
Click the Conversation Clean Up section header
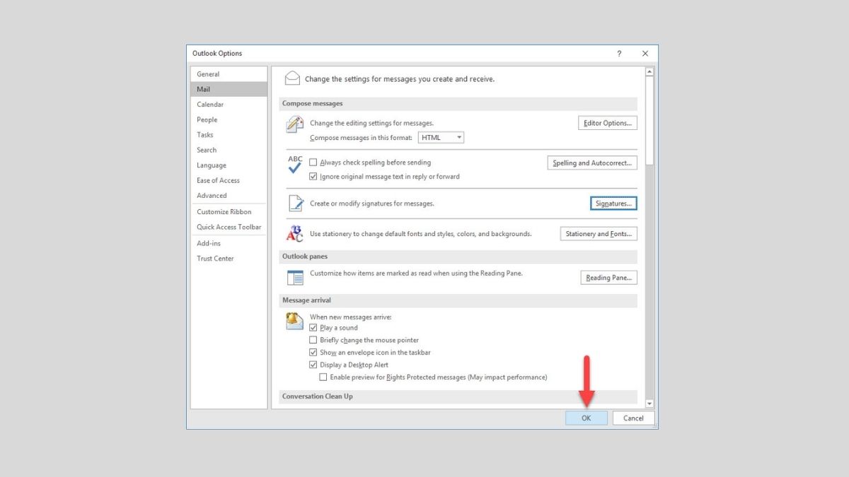(x=458, y=396)
